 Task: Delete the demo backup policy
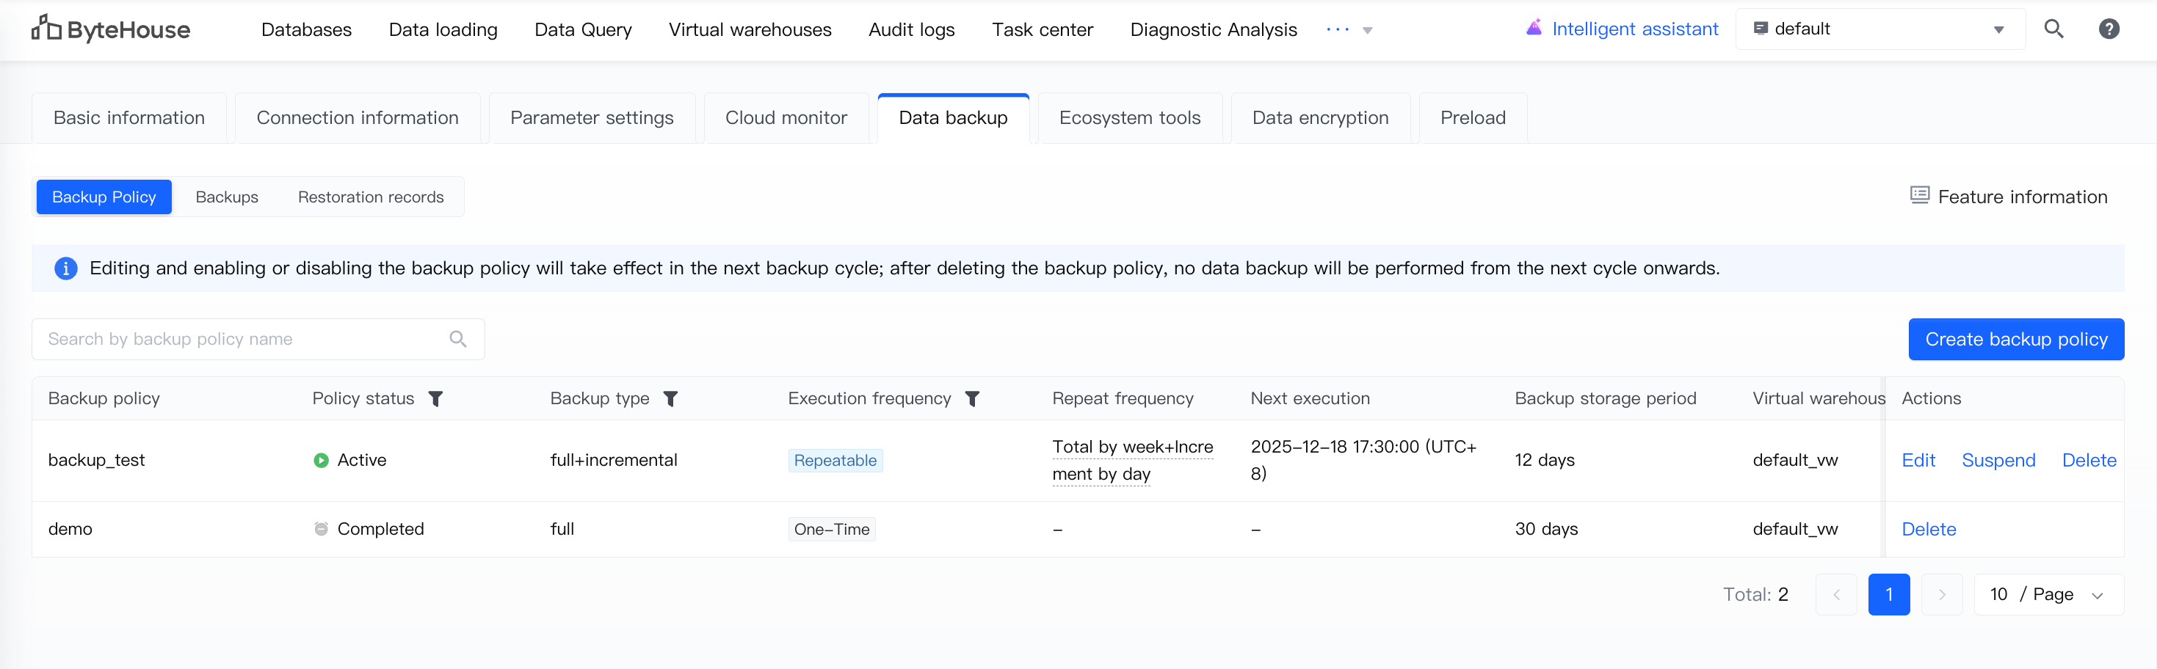1929,530
